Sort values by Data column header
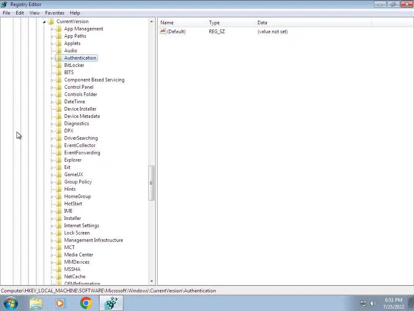 click(313, 23)
